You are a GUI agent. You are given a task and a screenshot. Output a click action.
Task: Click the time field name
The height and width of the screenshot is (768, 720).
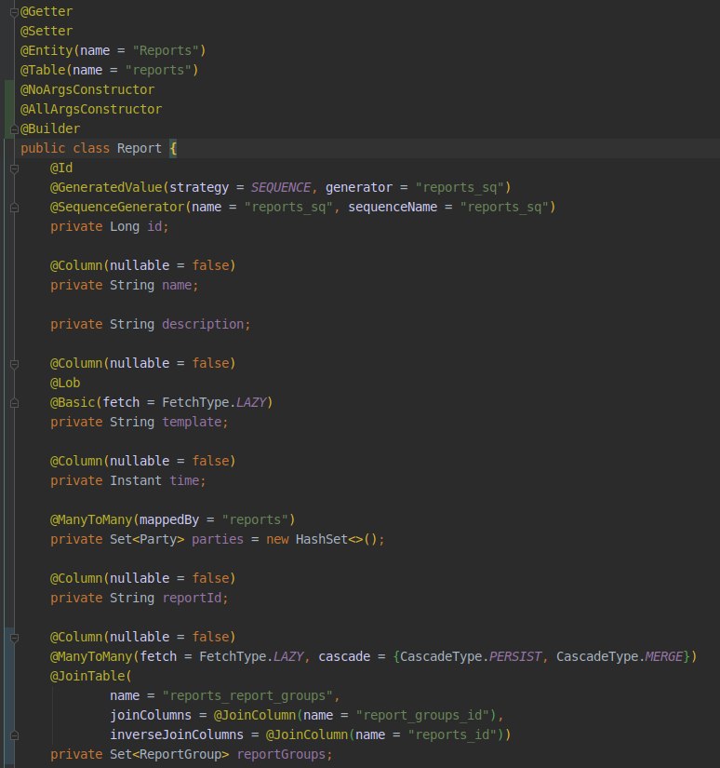[x=184, y=481]
